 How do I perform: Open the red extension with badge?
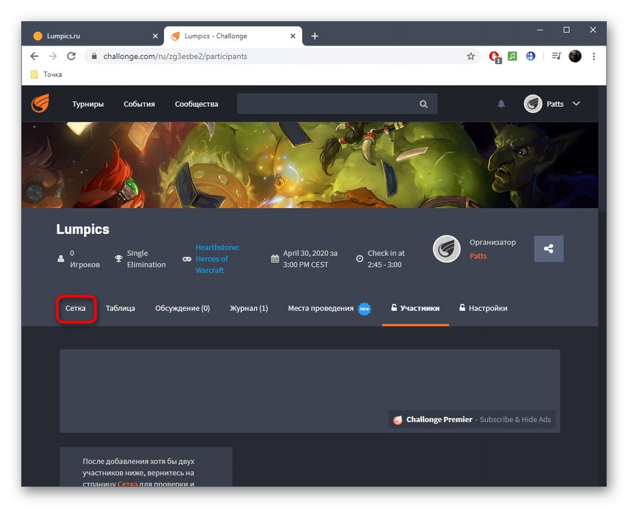494,57
